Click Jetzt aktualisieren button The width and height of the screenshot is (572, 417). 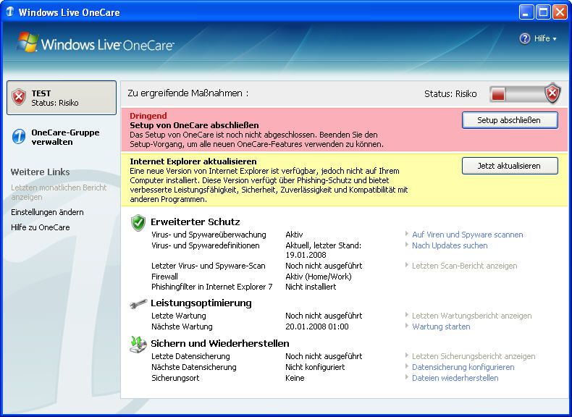point(510,166)
